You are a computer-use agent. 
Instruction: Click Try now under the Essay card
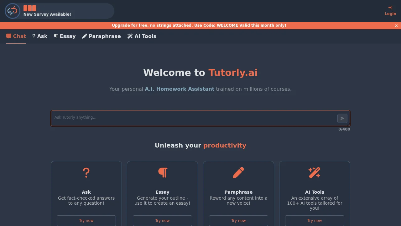(x=162, y=220)
